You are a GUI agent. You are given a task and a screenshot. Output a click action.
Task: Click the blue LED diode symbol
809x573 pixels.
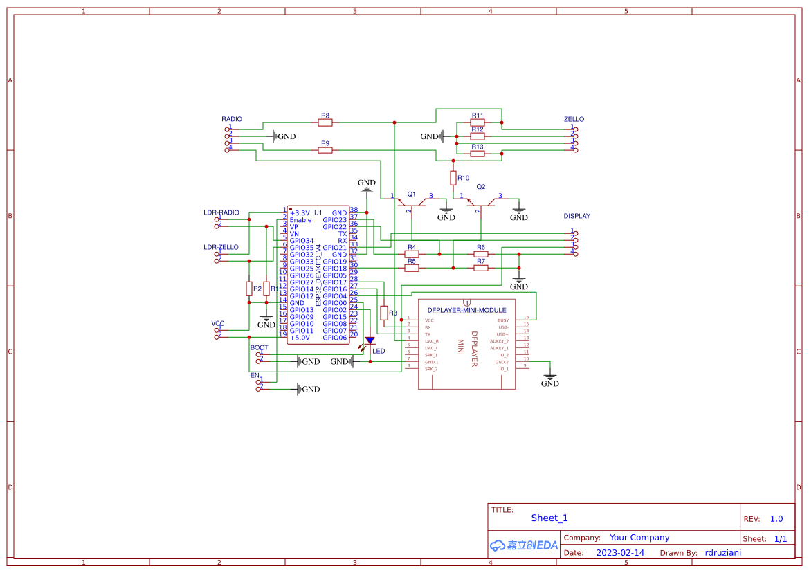click(x=371, y=340)
